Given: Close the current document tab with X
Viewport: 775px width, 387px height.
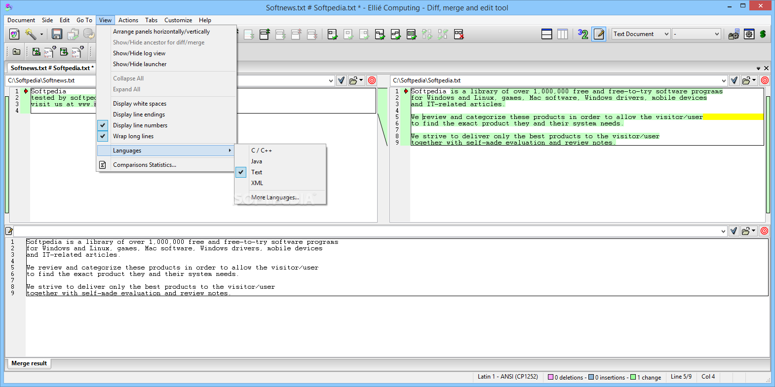Looking at the screenshot, I should point(766,69).
